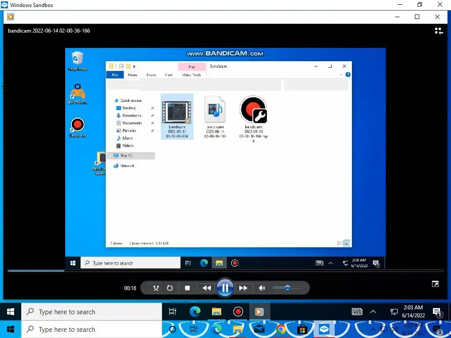Click the video title bandicam 2022-06-14 02-00-36-166
451x338 pixels.
coord(49,31)
